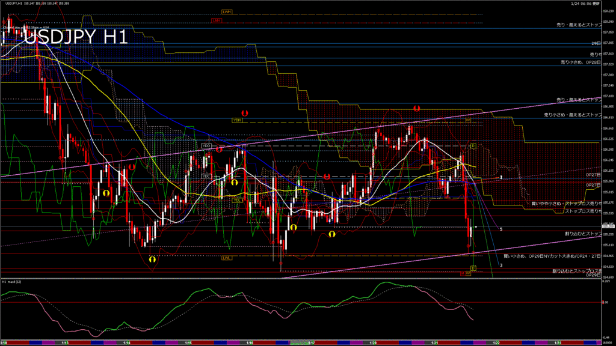Click the 売り小さめ・超えるとストップ annotation
The width and height of the screenshot is (616, 346).
[x=573, y=115]
